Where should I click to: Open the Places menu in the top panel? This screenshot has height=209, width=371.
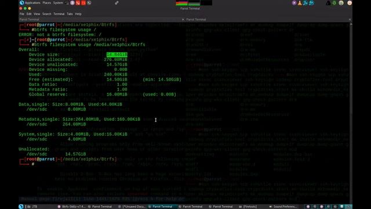[46, 3]
